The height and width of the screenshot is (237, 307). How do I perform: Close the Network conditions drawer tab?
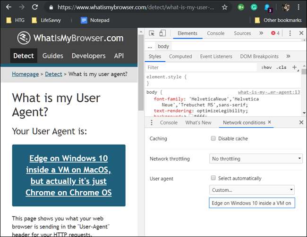270,122
